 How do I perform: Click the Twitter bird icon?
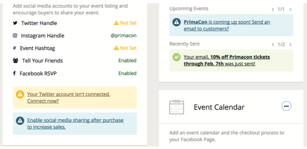[15, 23]
